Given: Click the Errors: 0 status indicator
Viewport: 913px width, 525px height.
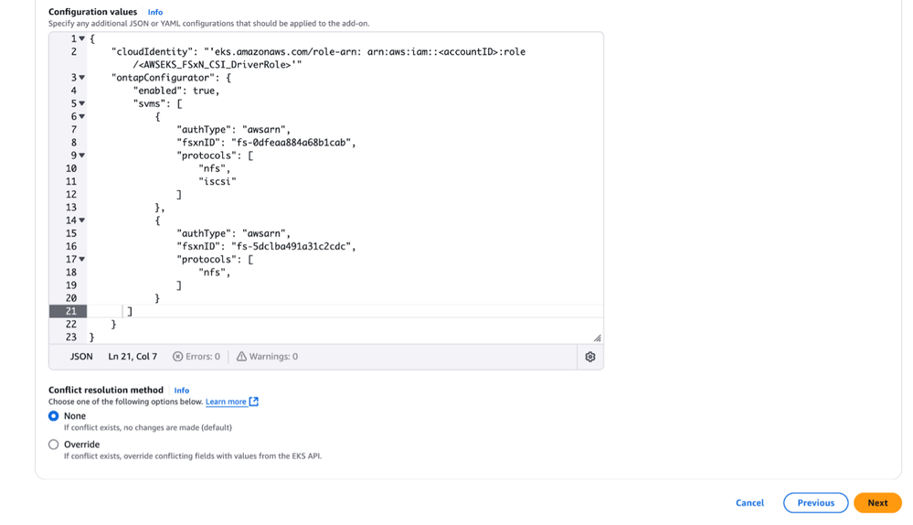Looking at the screenshot, I should (196, 357).
